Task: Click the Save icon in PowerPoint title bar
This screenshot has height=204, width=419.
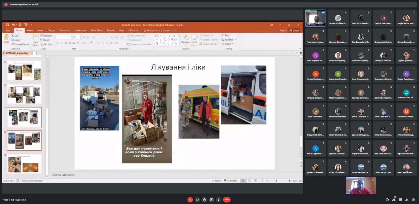Action: coord(7,25)
